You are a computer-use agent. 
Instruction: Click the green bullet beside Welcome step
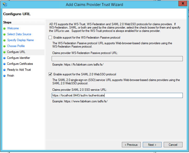[x=4, y=29]
